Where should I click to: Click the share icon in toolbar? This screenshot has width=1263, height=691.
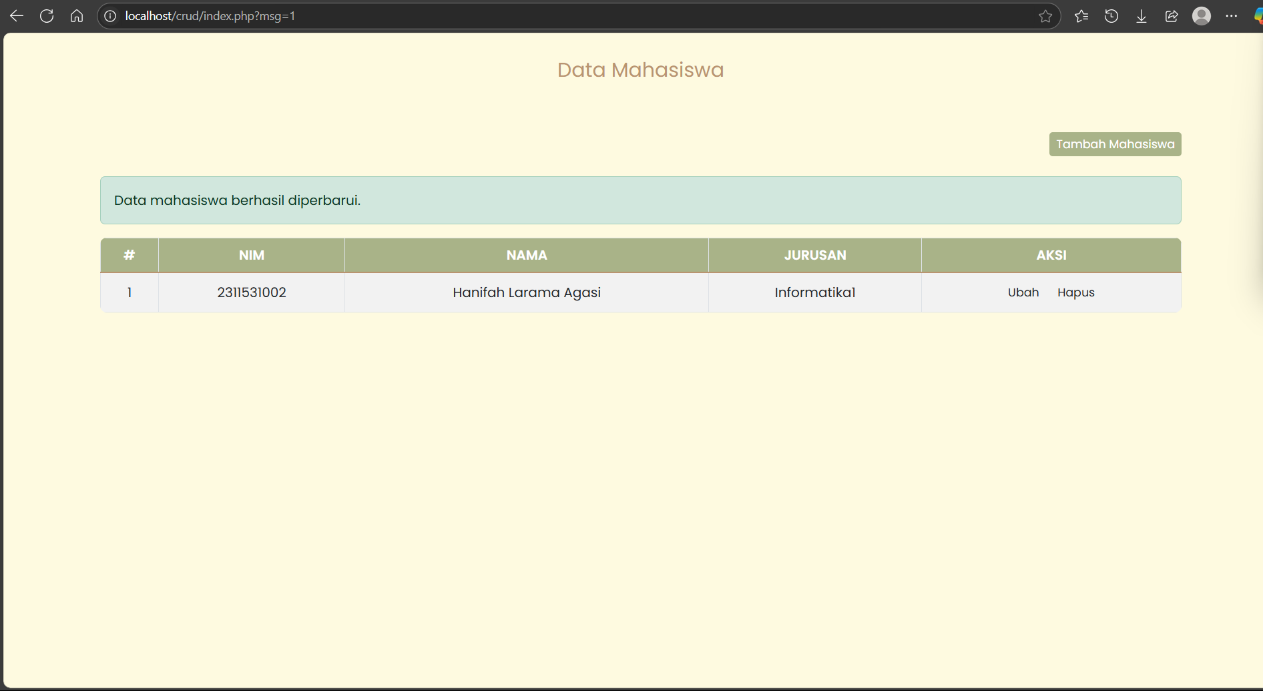1172,16
